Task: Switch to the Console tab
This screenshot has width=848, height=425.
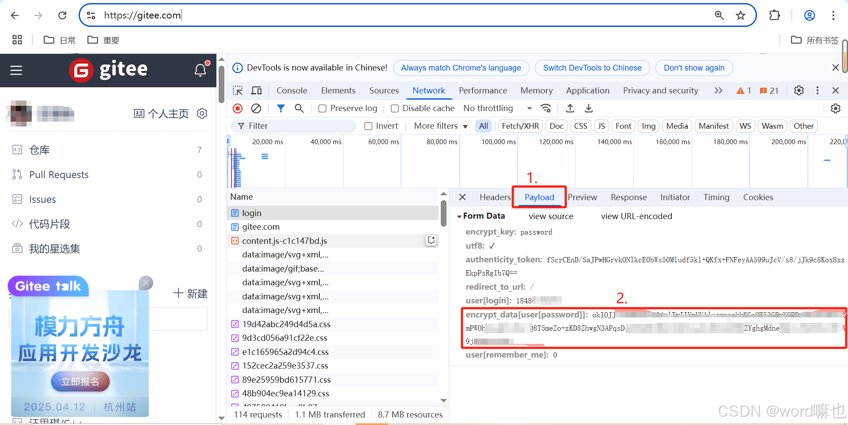Action: [291, 90]
